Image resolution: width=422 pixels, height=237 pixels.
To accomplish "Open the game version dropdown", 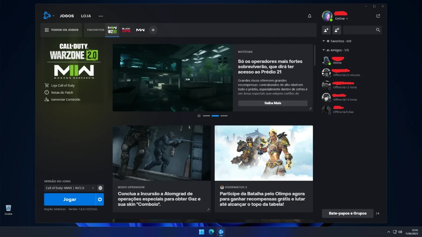I will (x=70, y=188).
